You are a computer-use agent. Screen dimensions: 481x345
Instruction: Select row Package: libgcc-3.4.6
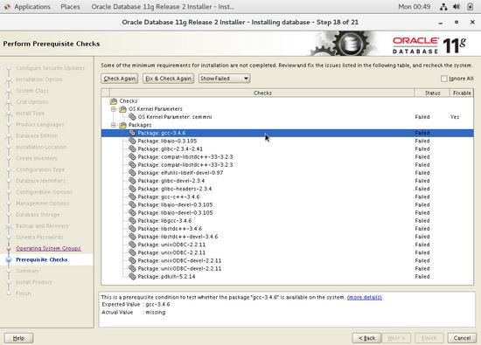(288, 221)
